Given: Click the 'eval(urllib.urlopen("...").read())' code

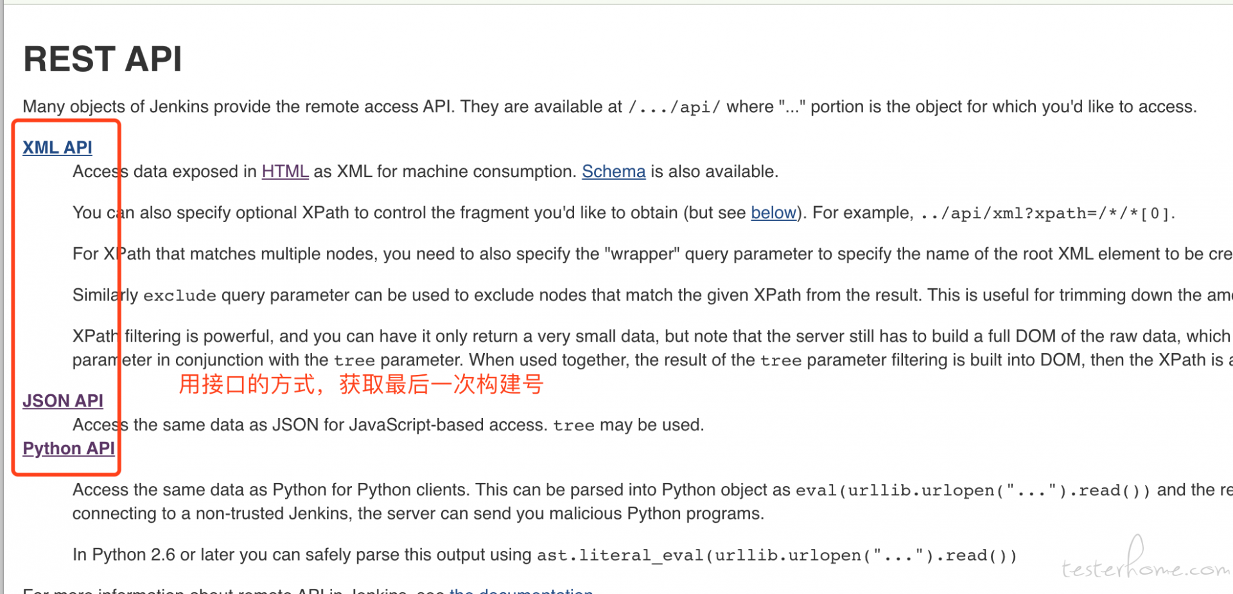Looking at the screenshot, I should pyautogui.click(x=974, y=491).
